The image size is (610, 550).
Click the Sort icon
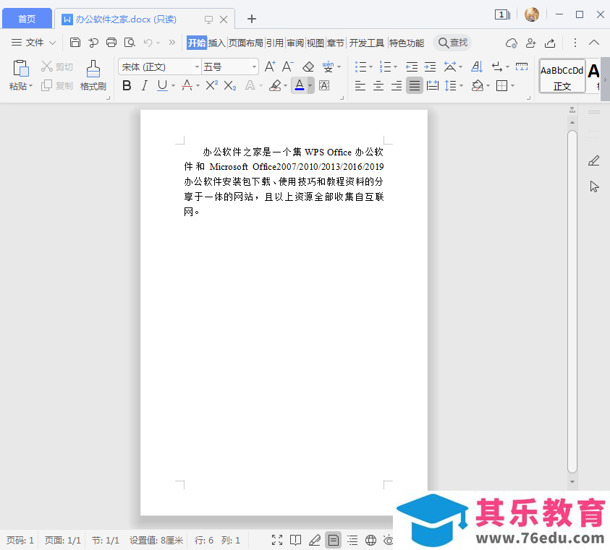tap(477, 67)
